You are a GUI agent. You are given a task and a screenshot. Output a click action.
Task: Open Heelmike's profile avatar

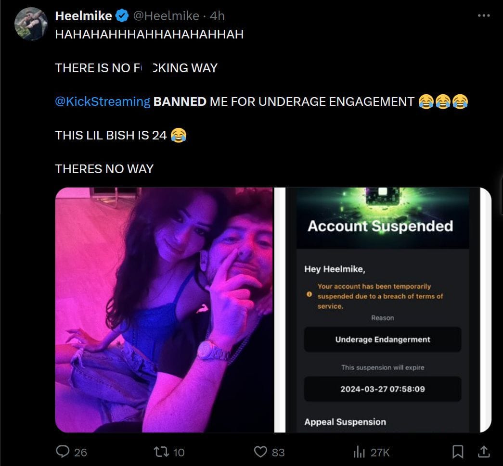point(31,22)
